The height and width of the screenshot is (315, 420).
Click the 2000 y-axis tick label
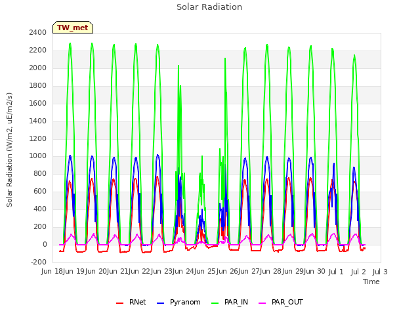(x=38, y=68)
